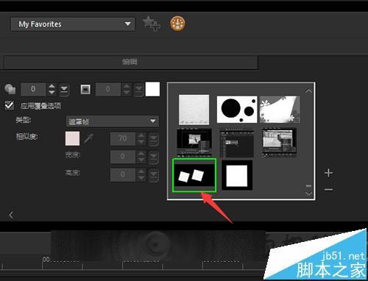Click the transparency icon
Viewport: 368px width, 281px height.
10,89
